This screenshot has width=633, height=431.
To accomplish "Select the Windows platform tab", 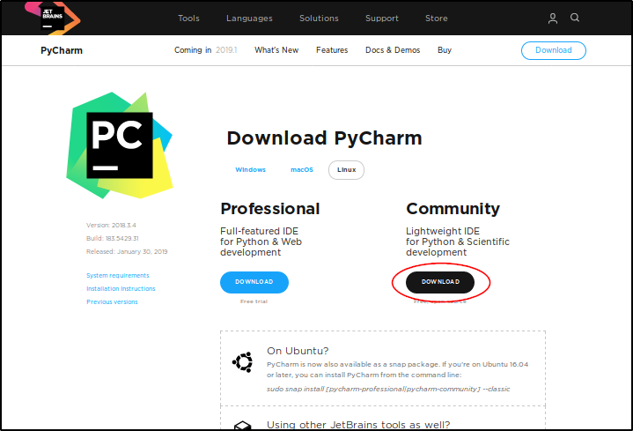I will [250, 170].
